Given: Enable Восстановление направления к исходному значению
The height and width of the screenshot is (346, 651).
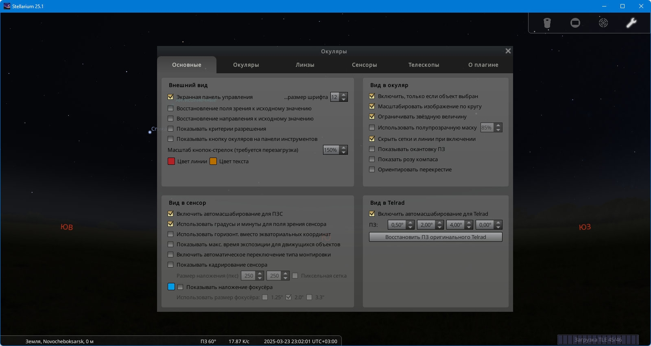Looking at the screenshot, I should coord(170,118).
